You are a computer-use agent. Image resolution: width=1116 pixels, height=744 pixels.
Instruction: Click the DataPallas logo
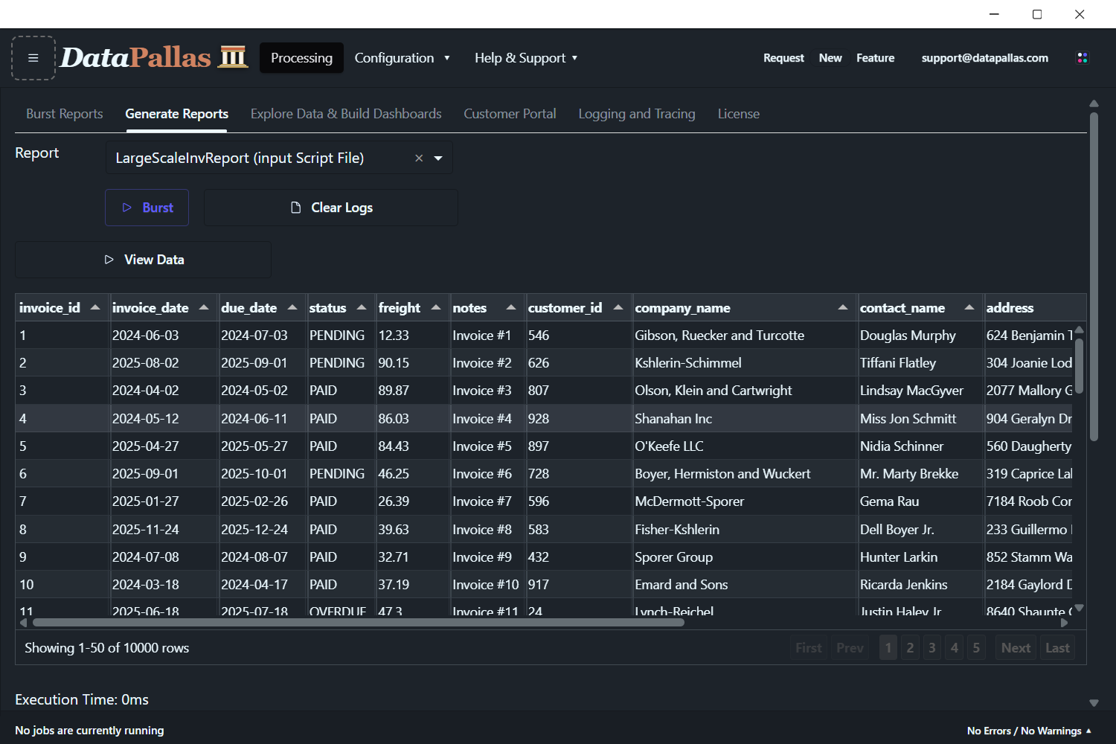(154, 57)
